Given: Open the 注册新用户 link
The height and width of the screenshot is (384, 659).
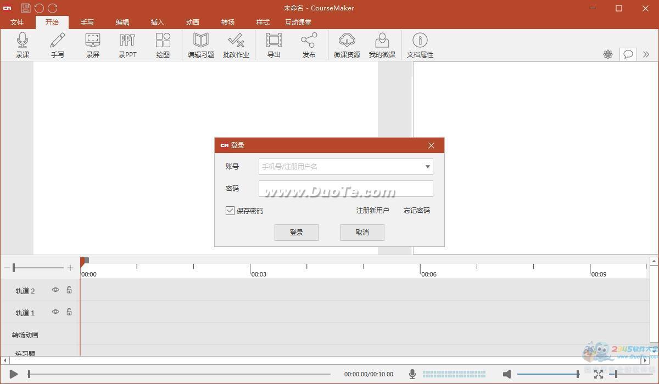Looking at the screenshot, I should 372,211.
